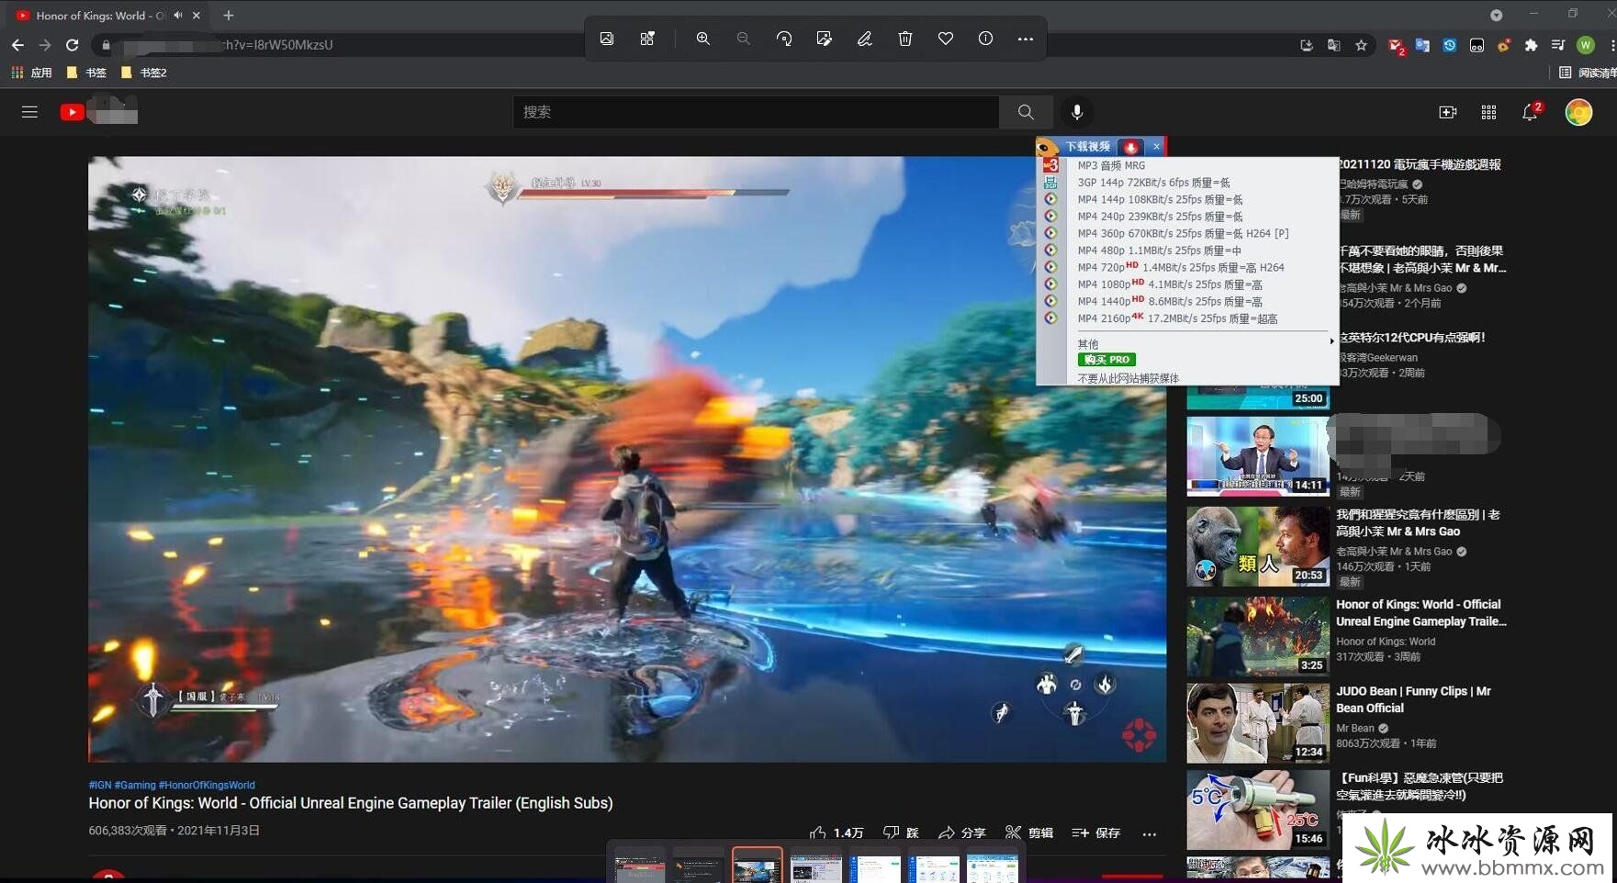Mute the Honor of Kings tab audio icon
The width and height of the screenshot is (1617, 883).
click(x=178, y=16)
